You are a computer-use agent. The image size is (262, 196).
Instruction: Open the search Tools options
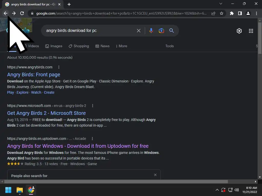tap(169, 46)
